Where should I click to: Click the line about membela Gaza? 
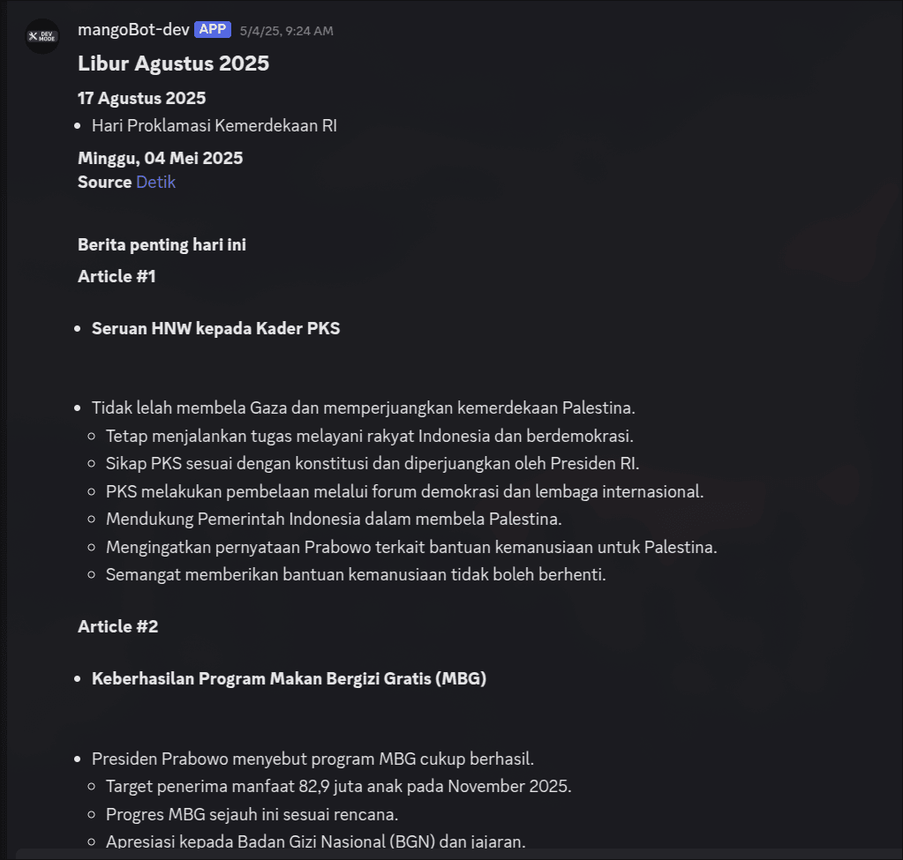click(x=364, y=408)
